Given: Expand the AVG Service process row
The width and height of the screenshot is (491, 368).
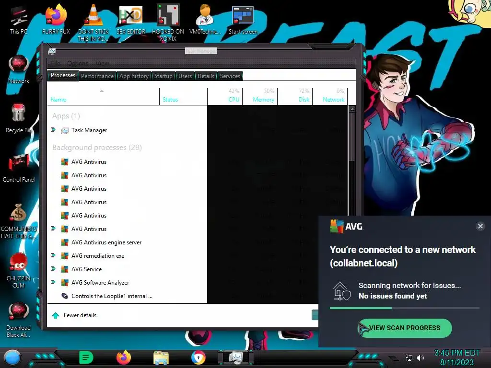Looking at the screenshot, I should tap(53, 269).
